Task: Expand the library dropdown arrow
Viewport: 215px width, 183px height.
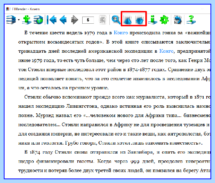Action: point(19,20)
